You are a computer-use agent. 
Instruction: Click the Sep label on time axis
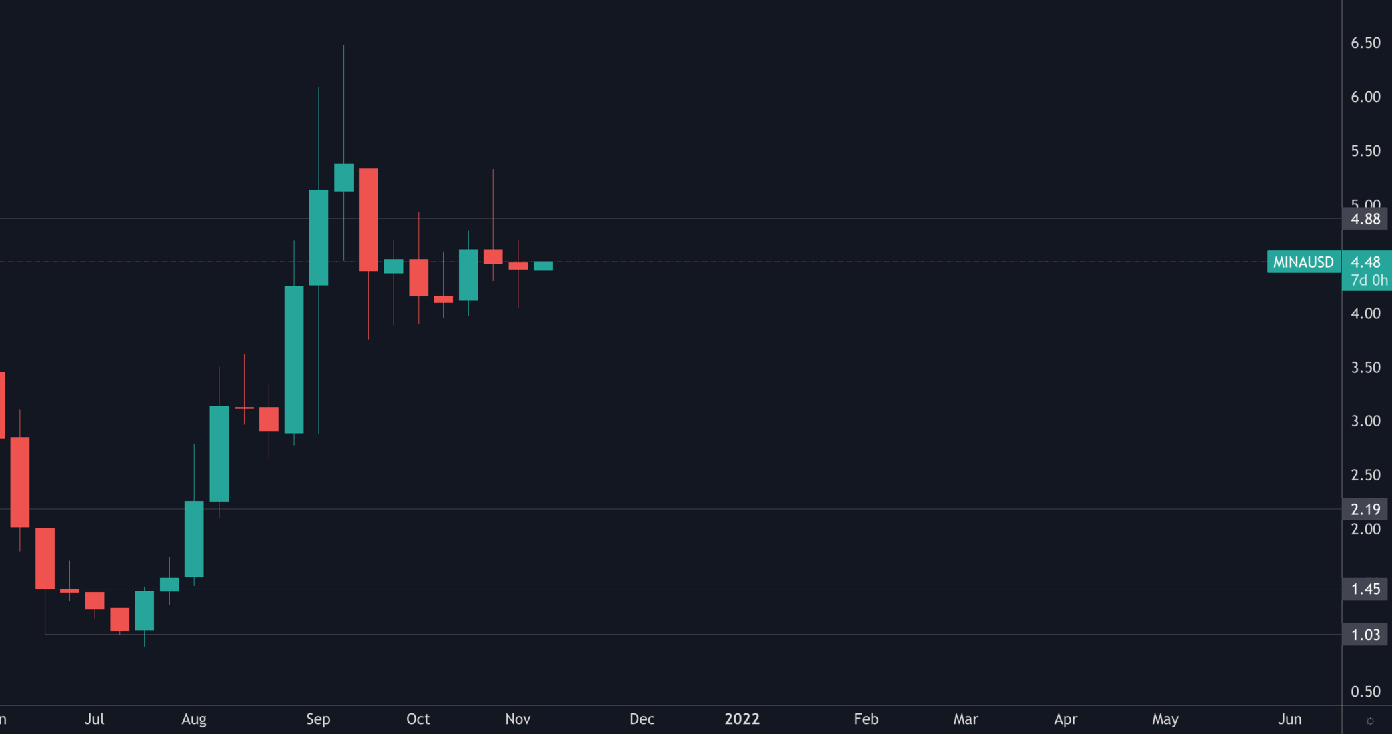[318, 719]
